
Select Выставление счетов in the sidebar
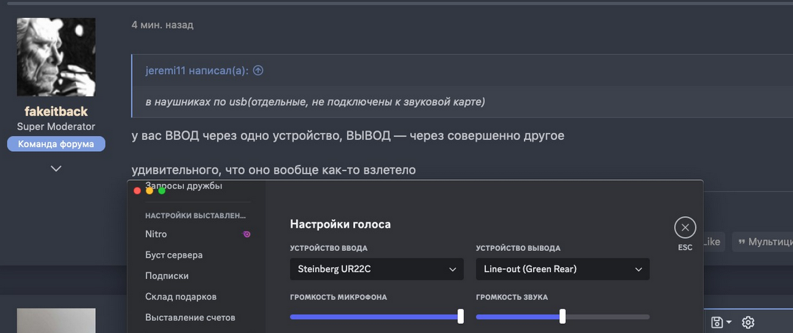point(190,317)
